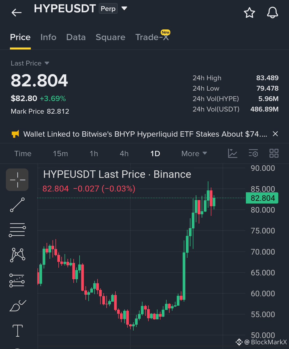Click the Mark Price 82.812 text
Image resolution: width=289 pixels, height=349 pixels.
(x=40, y=111)
